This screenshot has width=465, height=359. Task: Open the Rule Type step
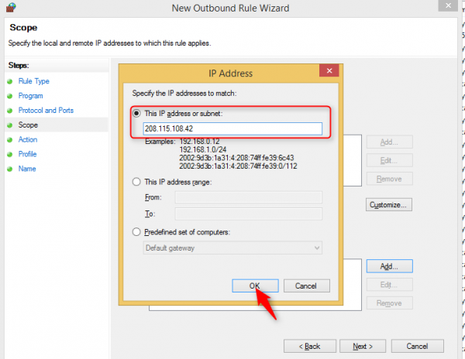34,81
